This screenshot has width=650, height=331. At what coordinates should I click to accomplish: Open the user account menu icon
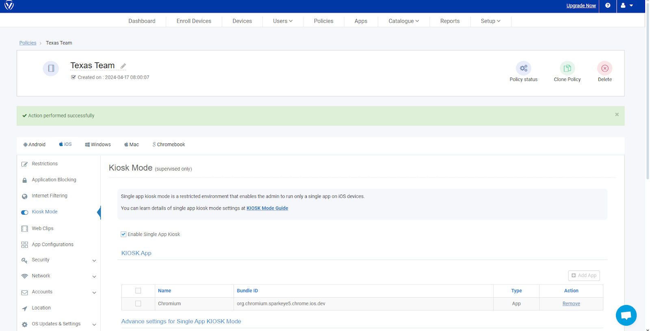(627, 5)
